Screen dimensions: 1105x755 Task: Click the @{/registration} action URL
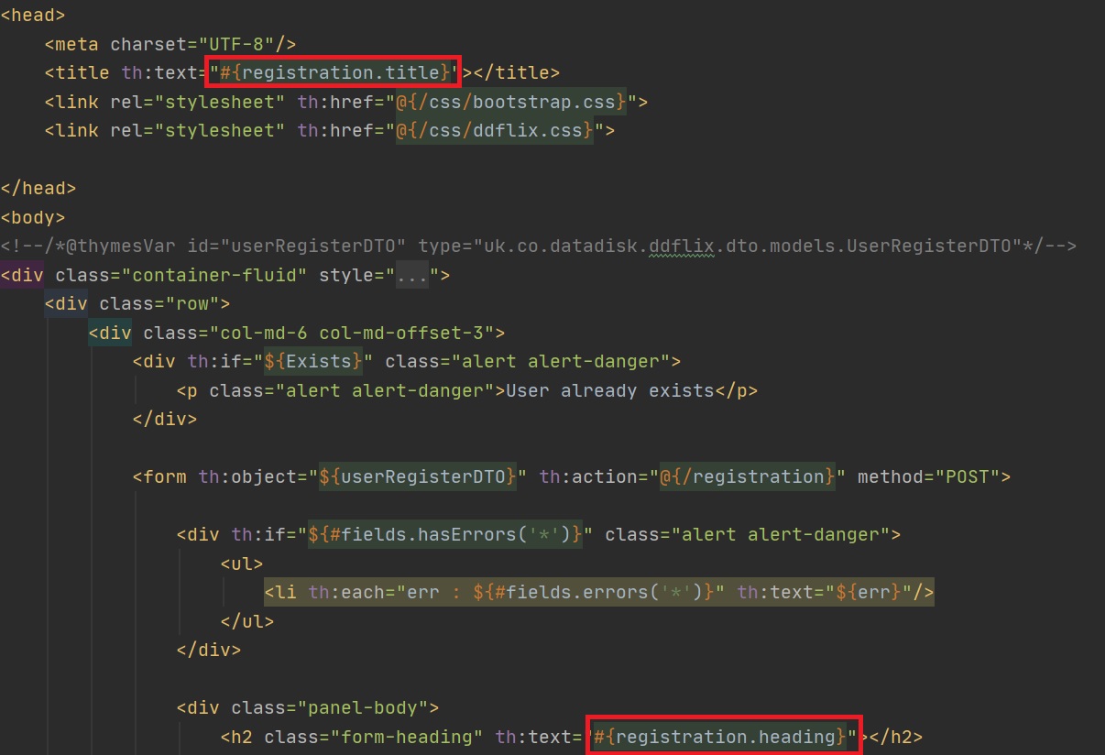747,476
